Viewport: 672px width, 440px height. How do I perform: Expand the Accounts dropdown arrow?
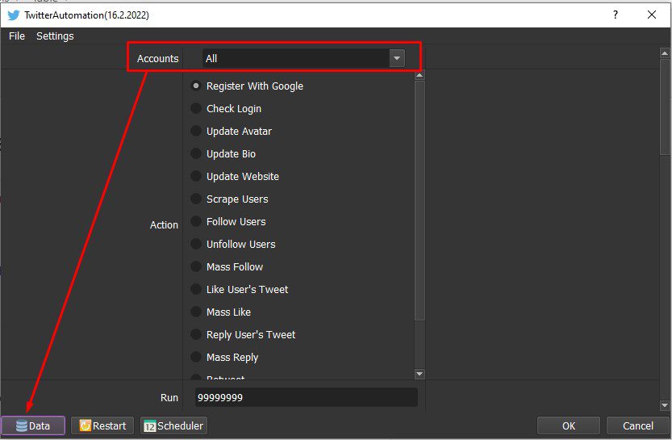(x=397, y=58)
